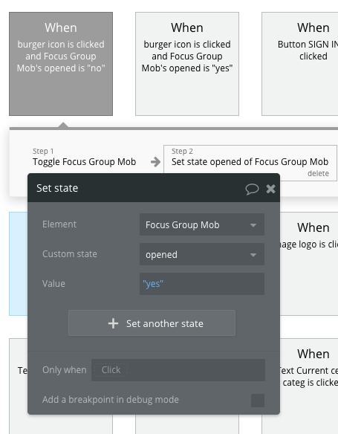Screen dimensions: 338x434
Task: Select the event where opened is "yes"
Action: click(x=187, y=64)
